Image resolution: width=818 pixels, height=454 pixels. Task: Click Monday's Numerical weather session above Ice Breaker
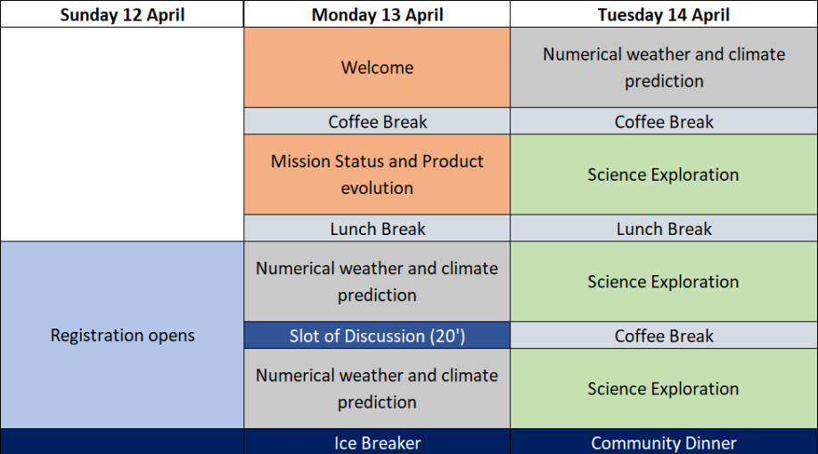pos(377,389)
